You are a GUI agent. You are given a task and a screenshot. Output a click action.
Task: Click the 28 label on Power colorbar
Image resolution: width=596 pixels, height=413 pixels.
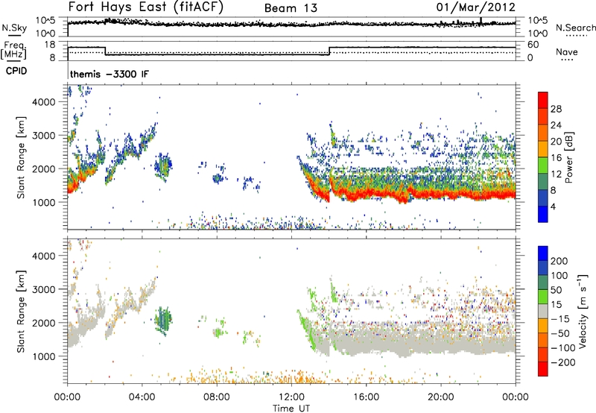point(556,109)
